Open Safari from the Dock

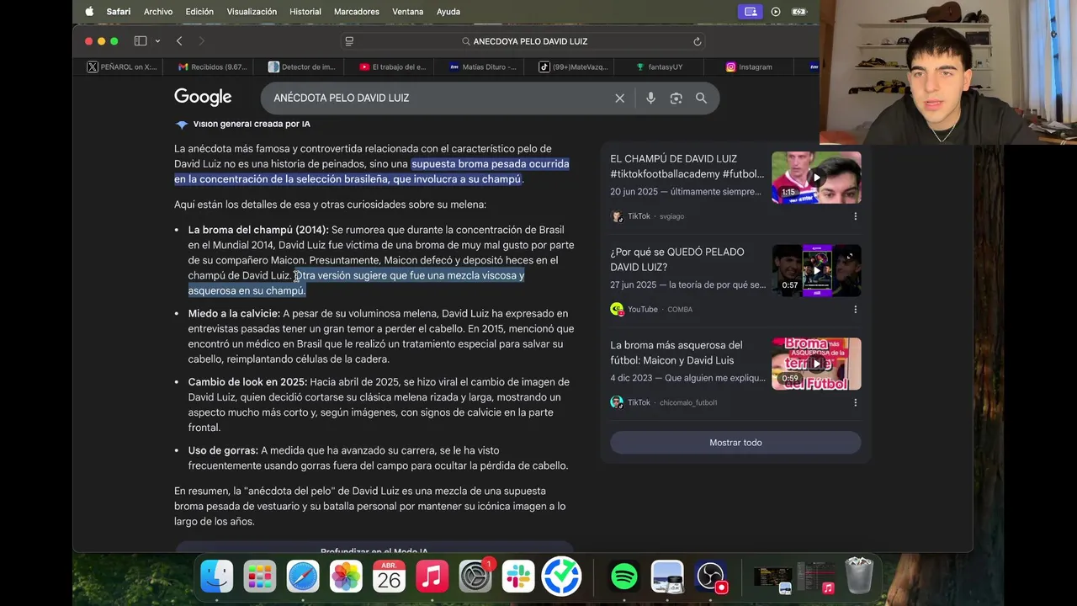[x=303, y=577]
